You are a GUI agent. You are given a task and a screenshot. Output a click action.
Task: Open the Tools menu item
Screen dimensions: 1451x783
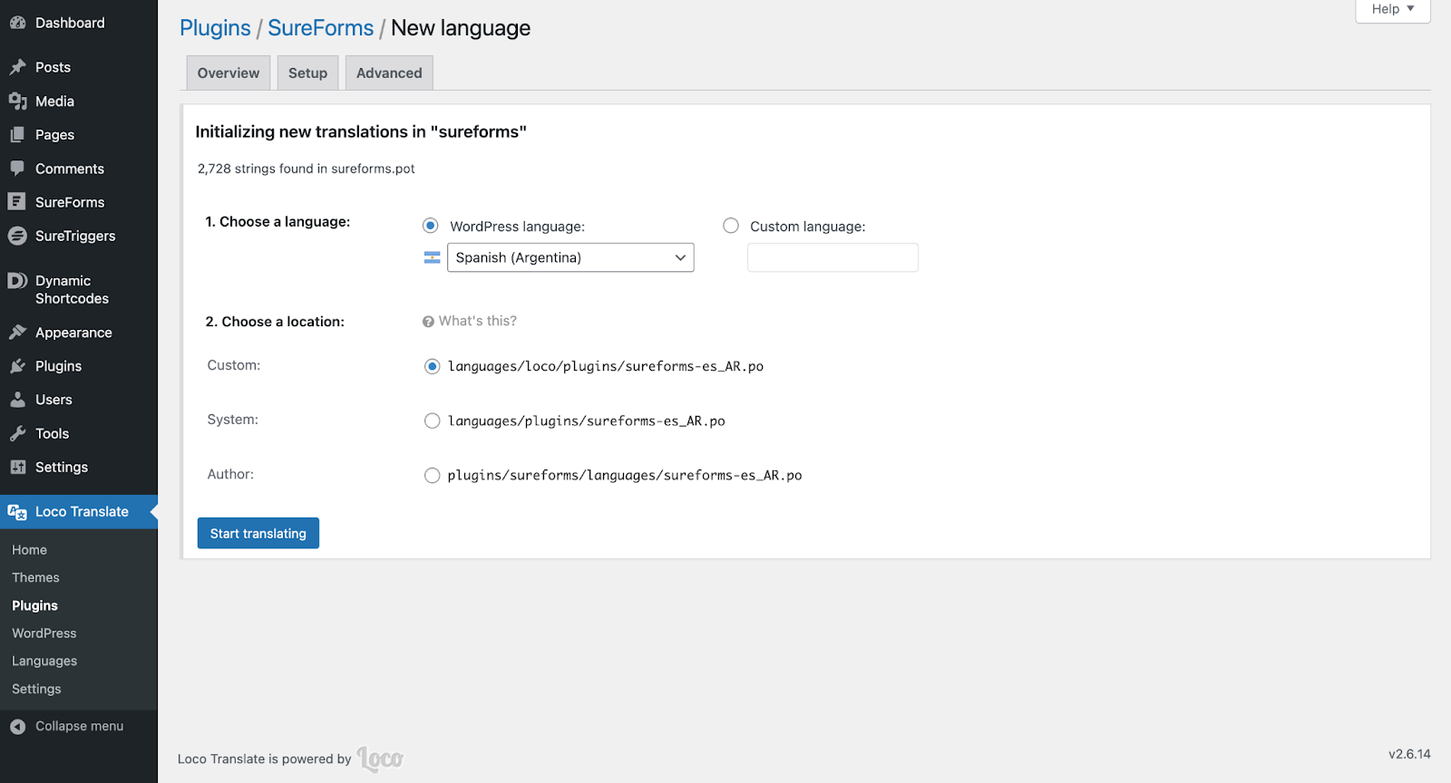pos(79,433)
